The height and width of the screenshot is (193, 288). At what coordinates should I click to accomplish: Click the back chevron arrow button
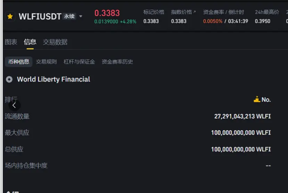point(14,105)
